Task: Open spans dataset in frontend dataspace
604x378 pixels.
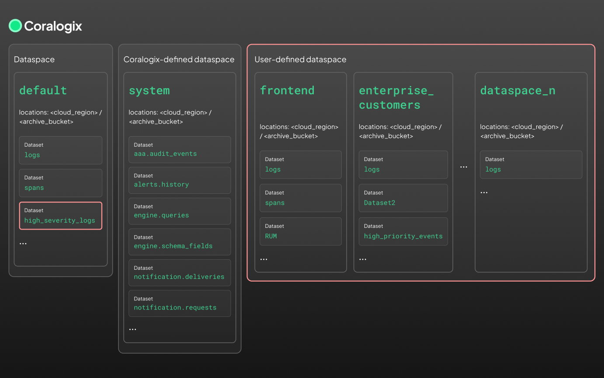Action: coord(300,198)
